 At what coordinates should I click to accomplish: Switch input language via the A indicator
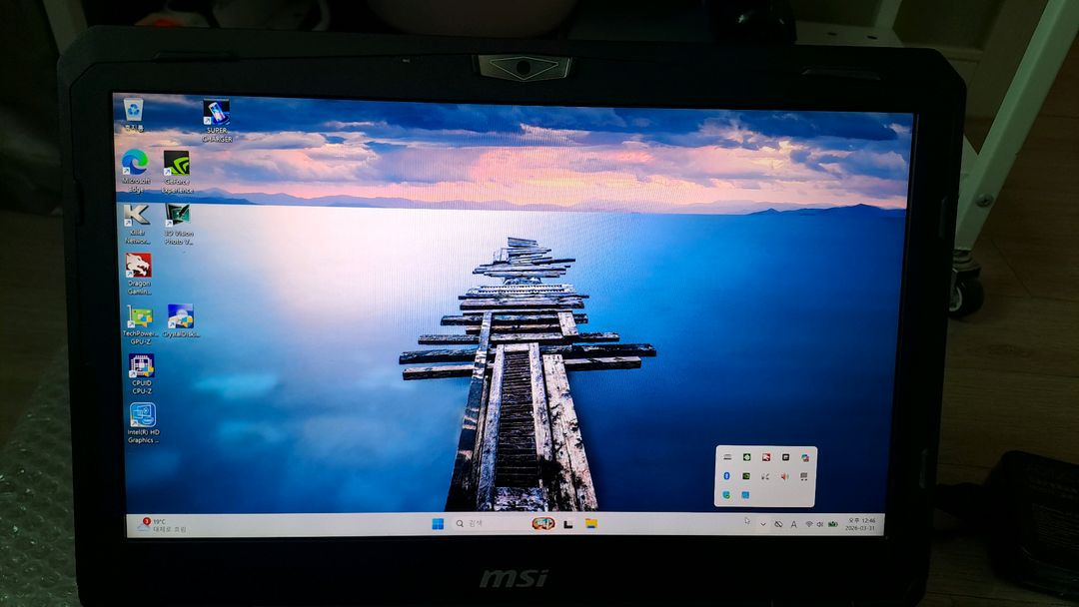(x=794, y=523)
